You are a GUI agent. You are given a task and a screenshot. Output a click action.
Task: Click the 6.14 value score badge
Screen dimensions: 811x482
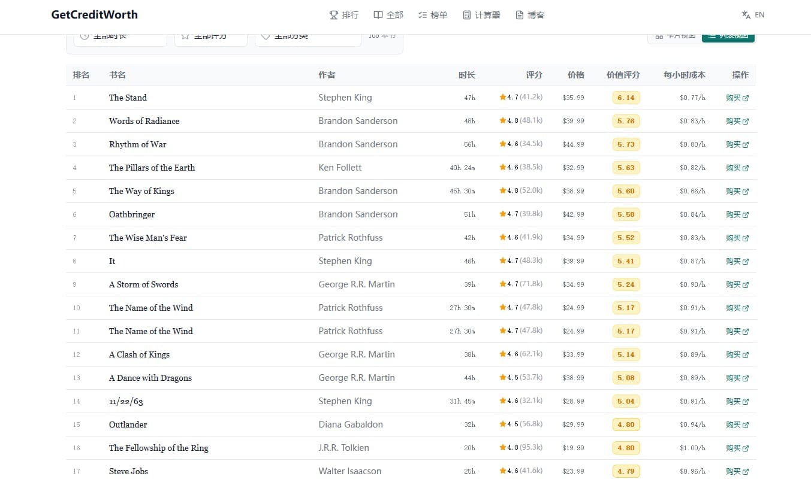[626, 98]
